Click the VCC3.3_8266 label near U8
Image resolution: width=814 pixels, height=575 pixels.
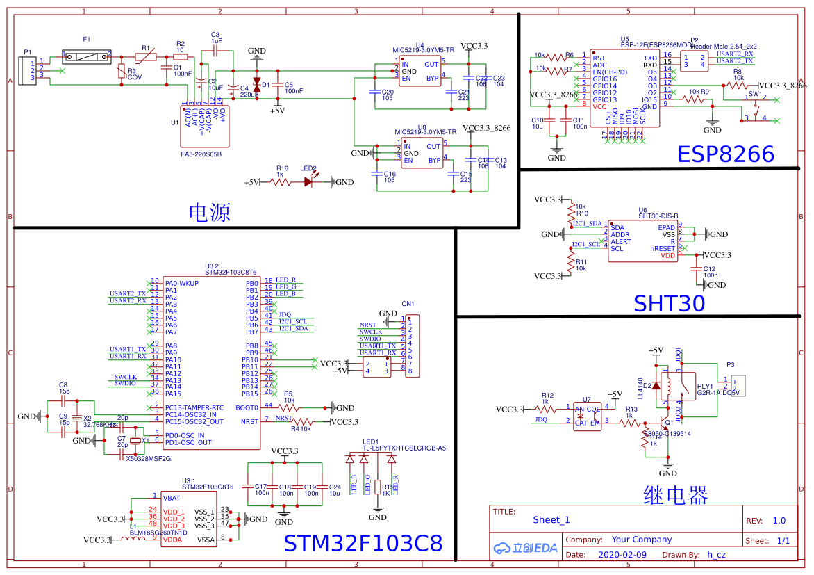[x=486, y=128]
